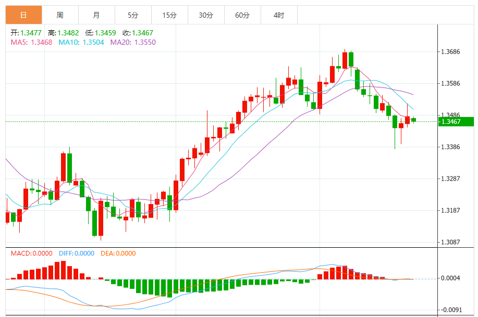Click the 1.3686 price axis label
Viewport: 478px width, 317px height.
point(450,52)
